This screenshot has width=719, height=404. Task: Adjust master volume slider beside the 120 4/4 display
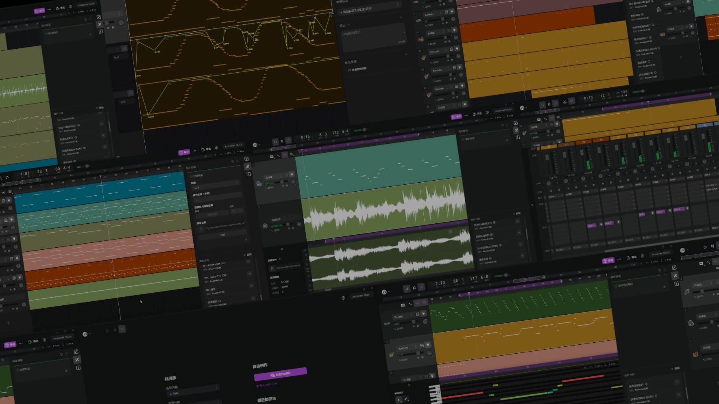361,130
